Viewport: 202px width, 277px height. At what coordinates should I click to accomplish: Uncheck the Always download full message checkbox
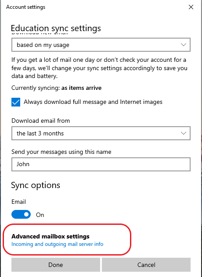[x=16, y=102]
